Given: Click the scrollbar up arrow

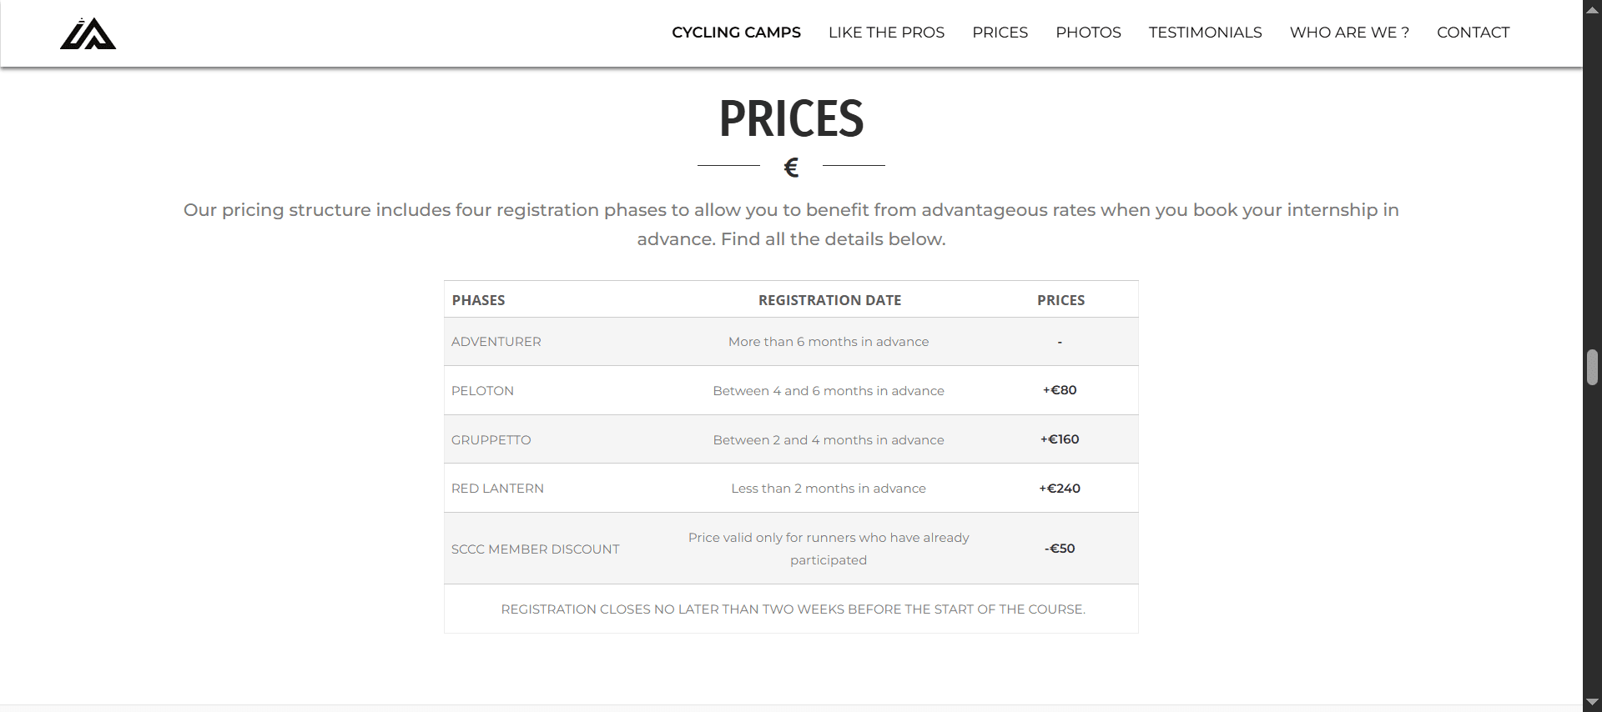Looking at the screenshot, I should pos(1592,9).
